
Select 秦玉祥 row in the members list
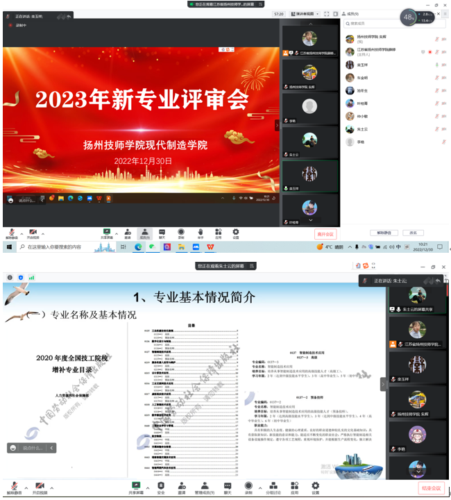[x=395, y=65]
